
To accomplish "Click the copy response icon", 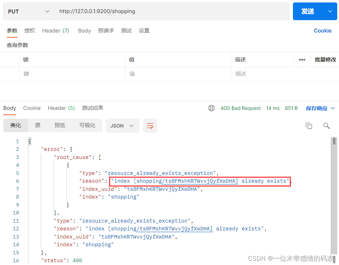I will pos(309,126).
